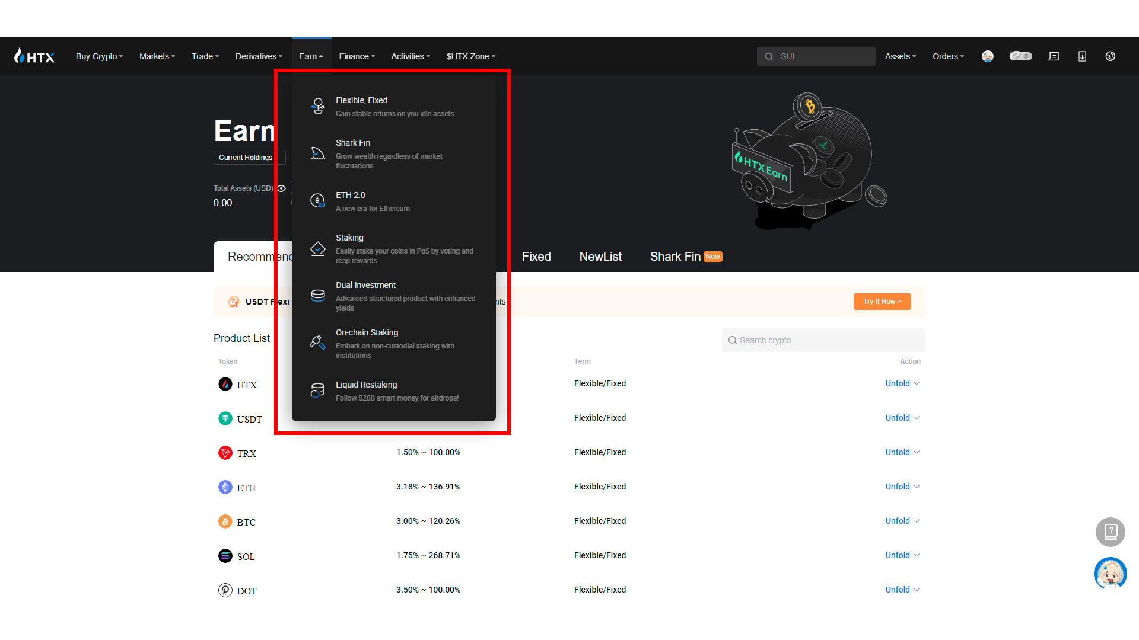Viewport: 1139px width, 640px height.
Task: Choose Liquid Restaking menu entry
Action: click(366, 385)
